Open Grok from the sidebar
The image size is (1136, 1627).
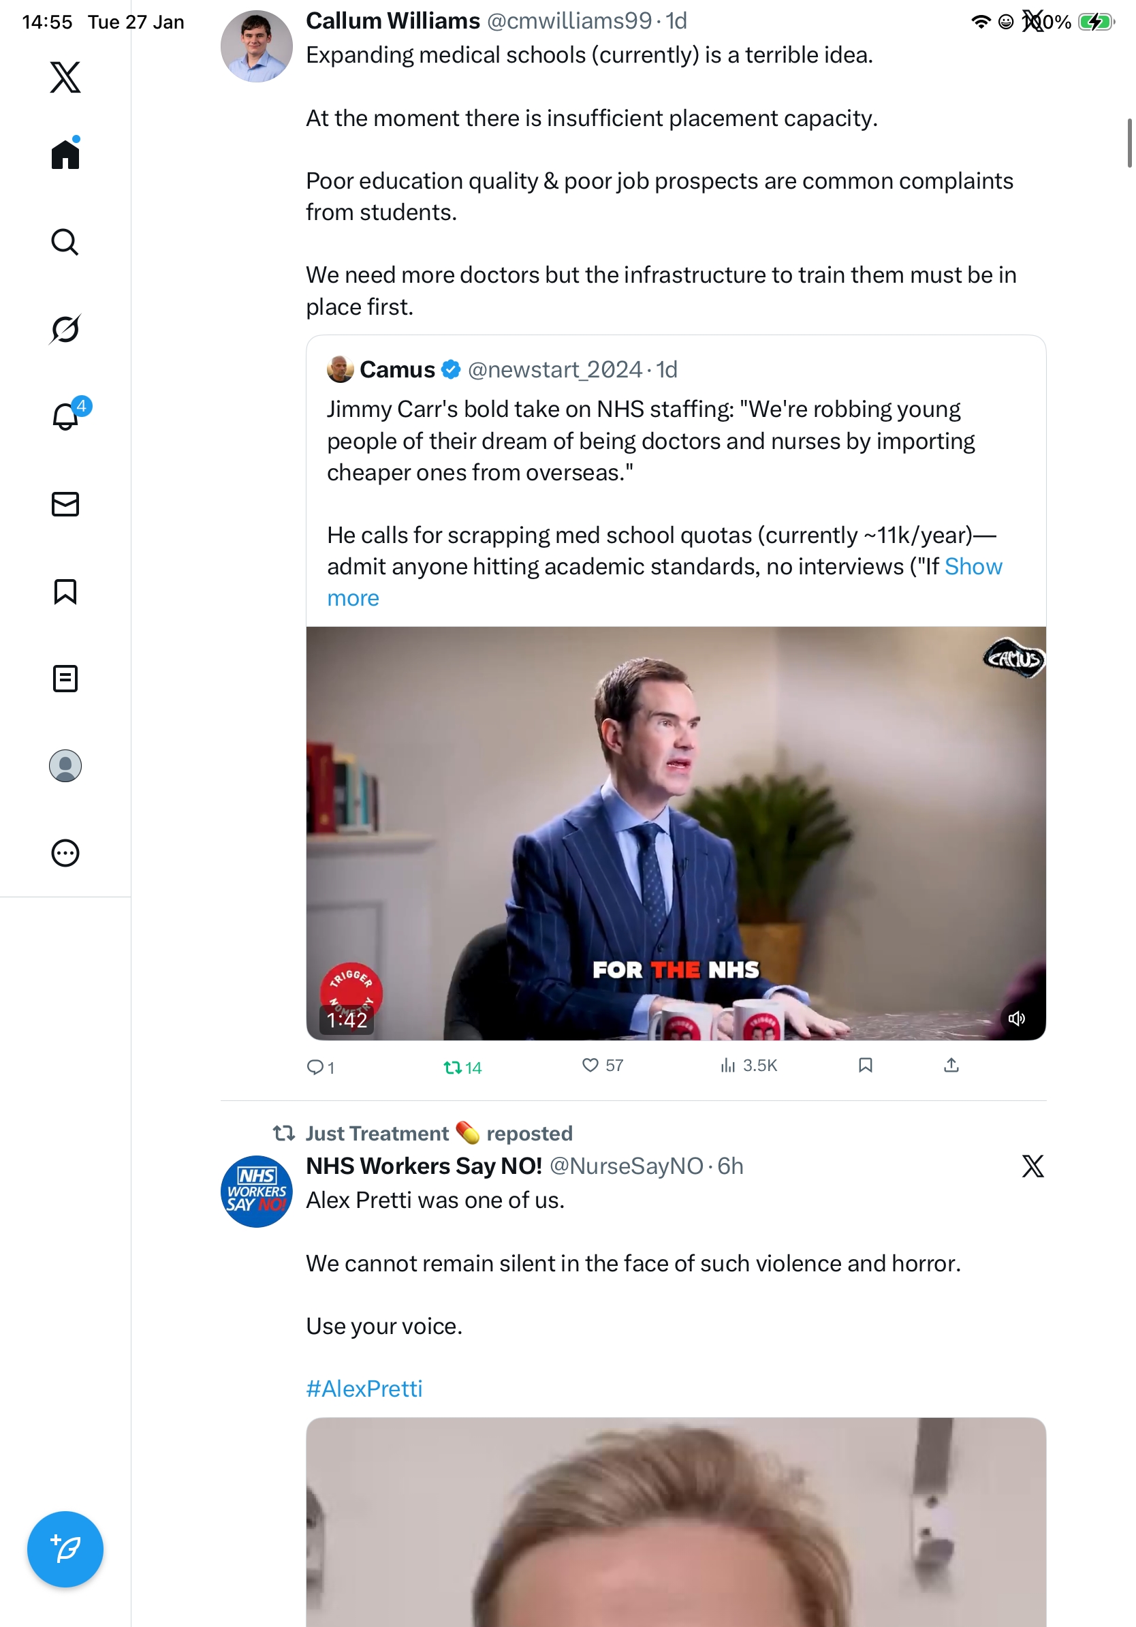pos(65,330)
